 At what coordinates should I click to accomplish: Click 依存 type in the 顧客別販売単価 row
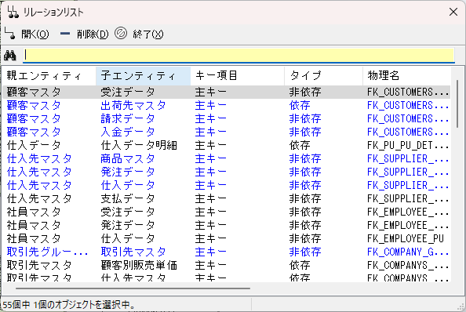300,265
